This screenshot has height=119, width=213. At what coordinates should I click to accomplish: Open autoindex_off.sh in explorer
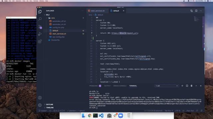[59, 21]
